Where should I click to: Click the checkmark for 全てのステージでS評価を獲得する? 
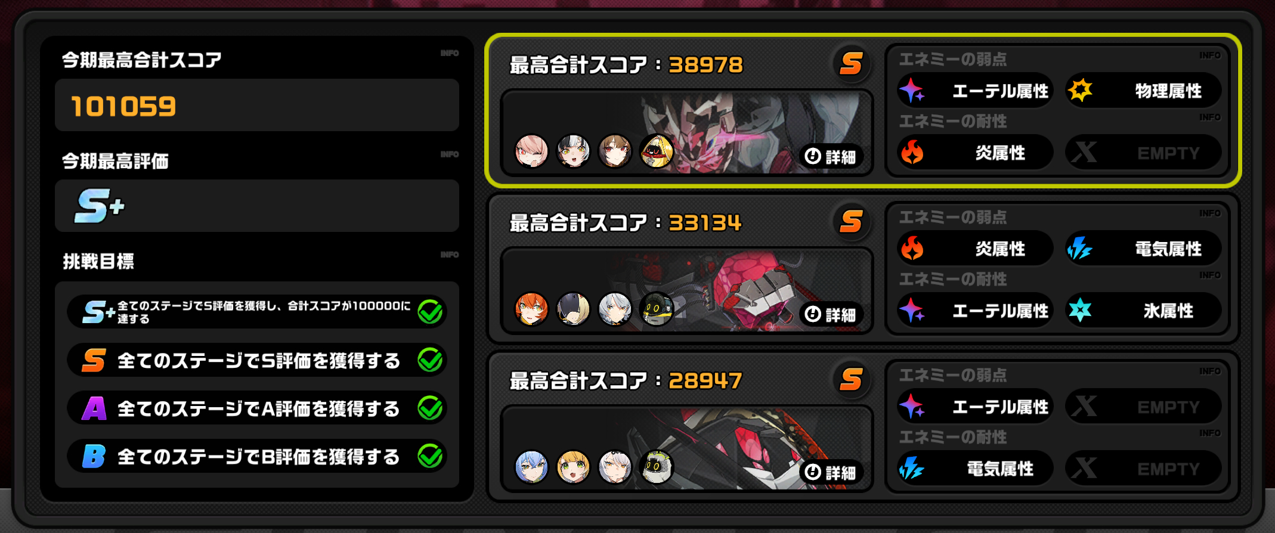430,360
